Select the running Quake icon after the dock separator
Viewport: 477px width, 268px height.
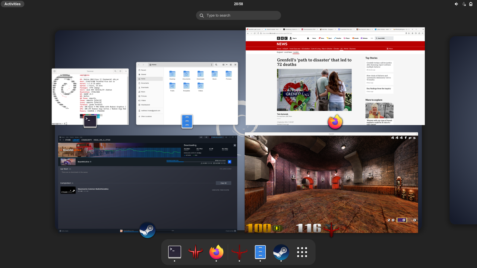point(239,252)
